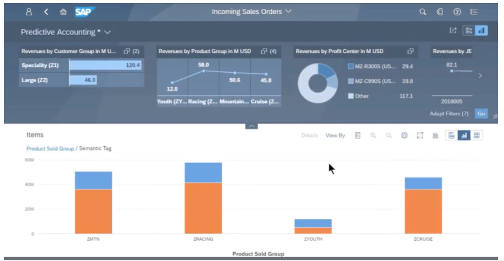Click the share icon in filter bar

(x=453, y=31)
